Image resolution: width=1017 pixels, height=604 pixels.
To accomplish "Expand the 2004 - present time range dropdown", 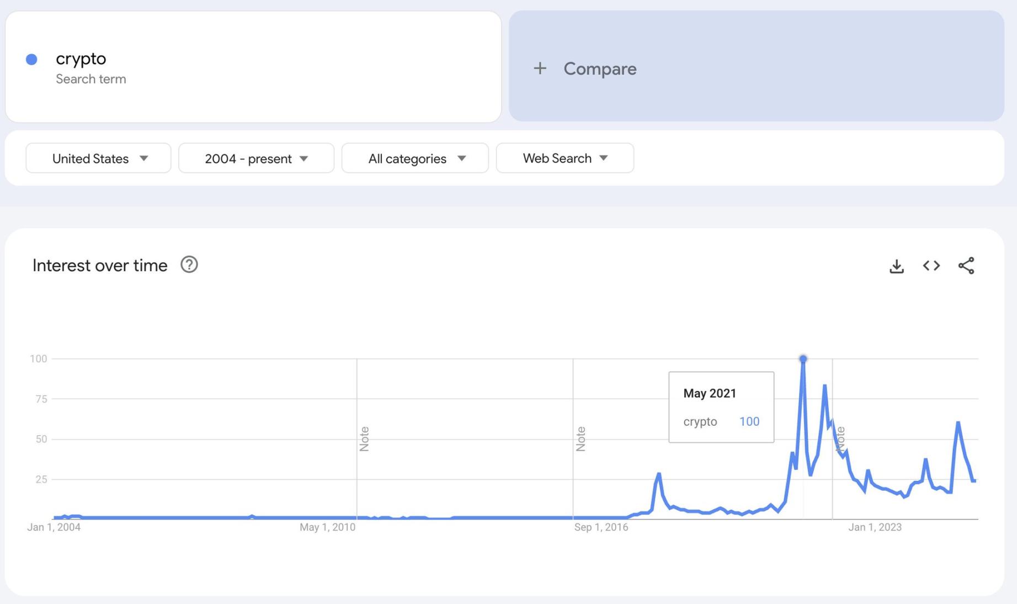I will pos(256,158).
